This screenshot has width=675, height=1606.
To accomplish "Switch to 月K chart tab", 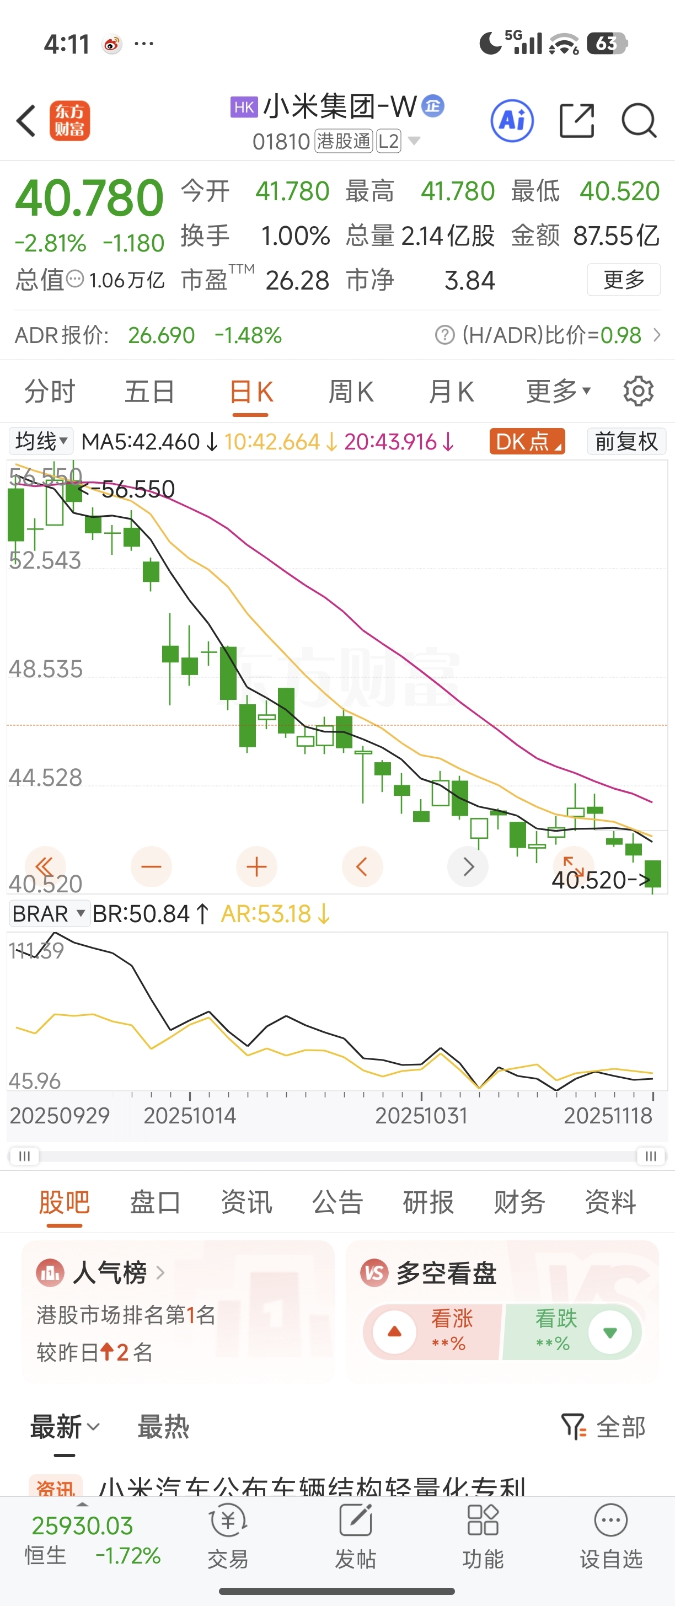I will click(x=451, y=392).
